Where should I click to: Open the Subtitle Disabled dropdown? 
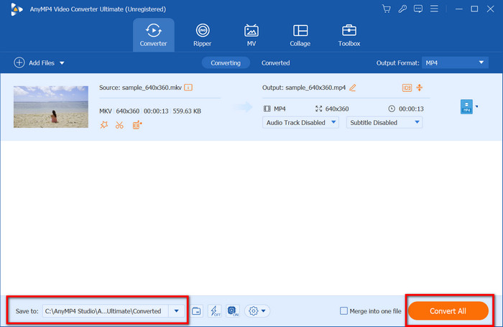(384, 123)
